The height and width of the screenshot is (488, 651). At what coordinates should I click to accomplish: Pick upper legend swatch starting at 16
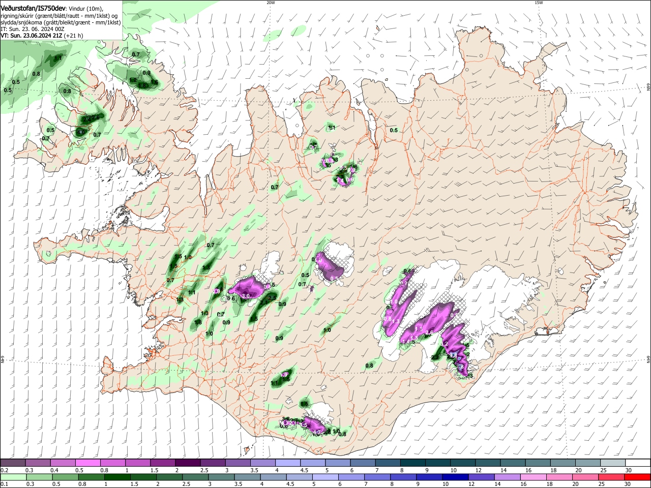coord(538,463)
